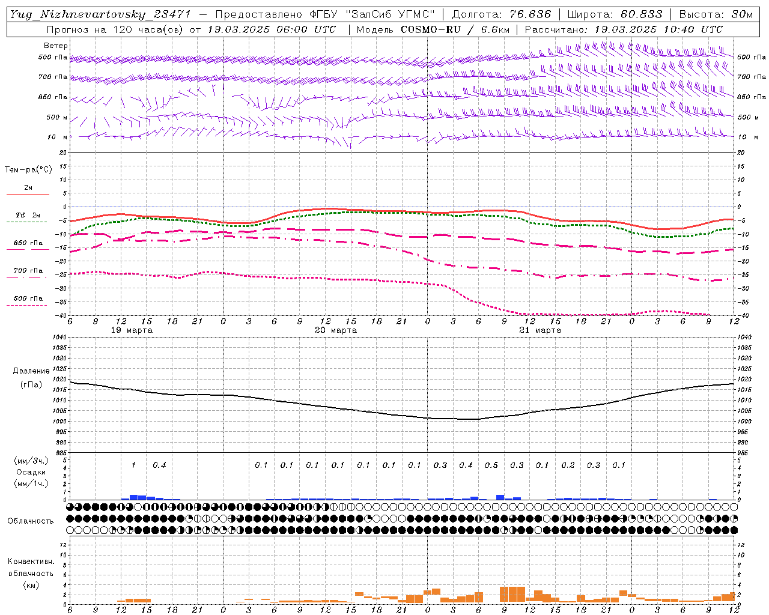Click the 'Модель COSMO-RU / 6.6км' text
This screenshot has width=769, height=615.
coord(433,29)
